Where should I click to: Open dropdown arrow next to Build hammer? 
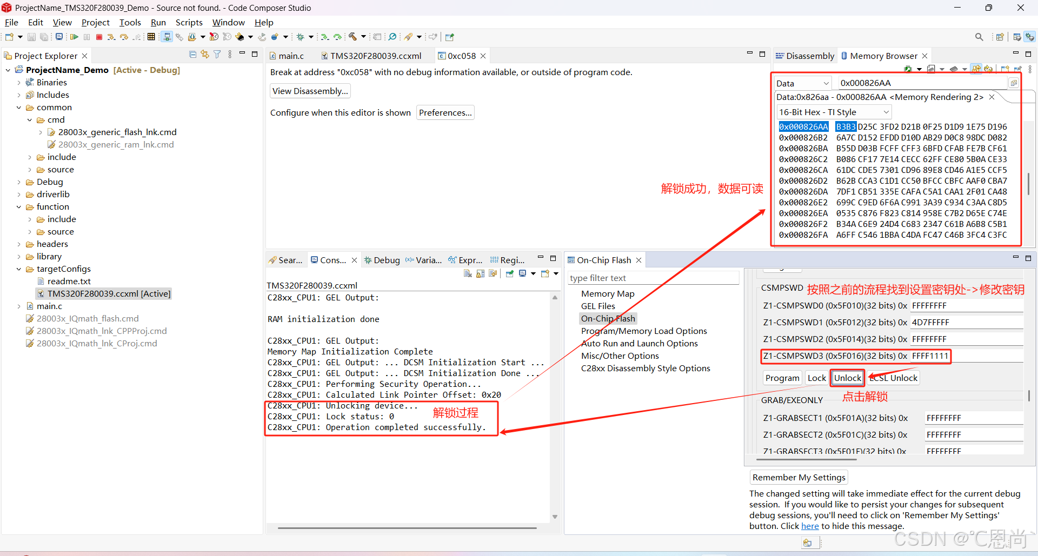[363, 37]
